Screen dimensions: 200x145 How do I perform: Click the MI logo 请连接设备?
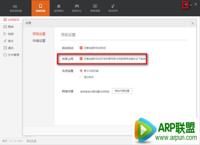coord(15,8)
